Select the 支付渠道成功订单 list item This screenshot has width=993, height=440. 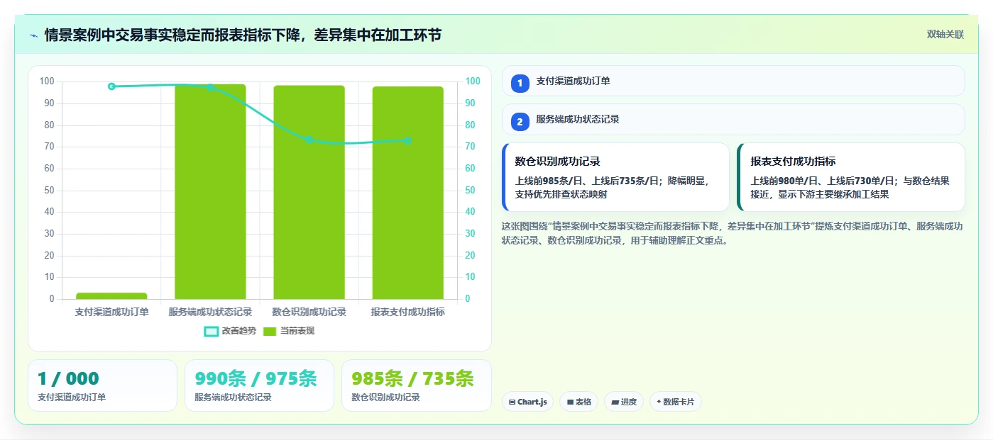(x=733, y=81)
